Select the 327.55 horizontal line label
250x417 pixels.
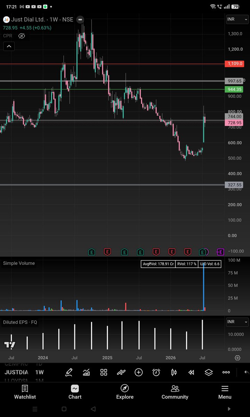click(234, 185)
